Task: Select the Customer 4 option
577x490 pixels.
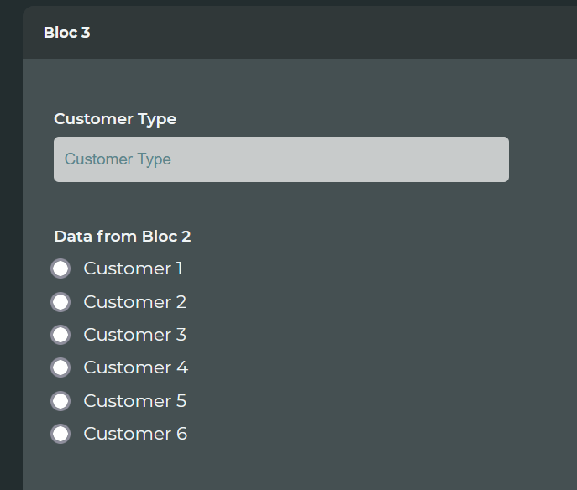Action: pyautogui.click(x=60, y=367)
